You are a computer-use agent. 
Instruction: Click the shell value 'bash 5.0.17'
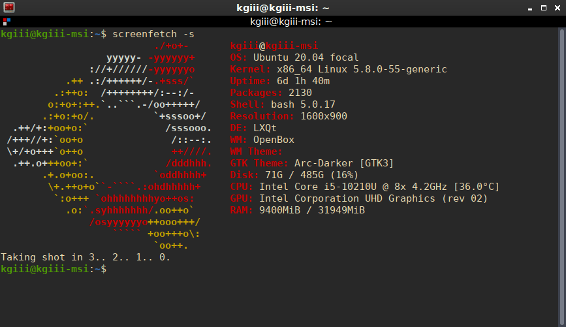[x=303, y=104]
